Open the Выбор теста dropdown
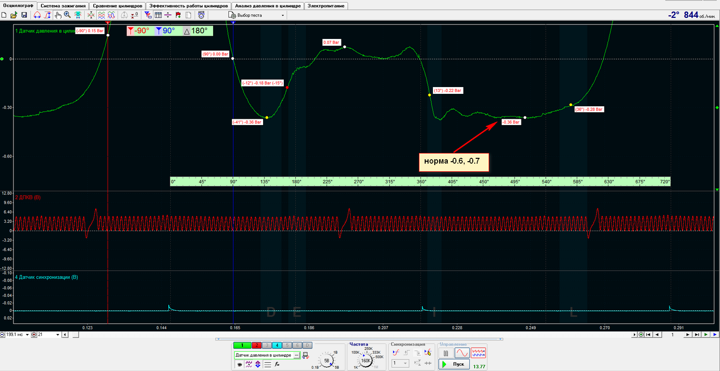The height and width of the screenshot is (371, 720). point(257,15)
